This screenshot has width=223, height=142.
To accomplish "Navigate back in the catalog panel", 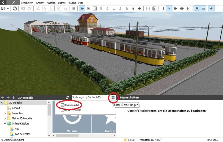I will pos(3,98).
